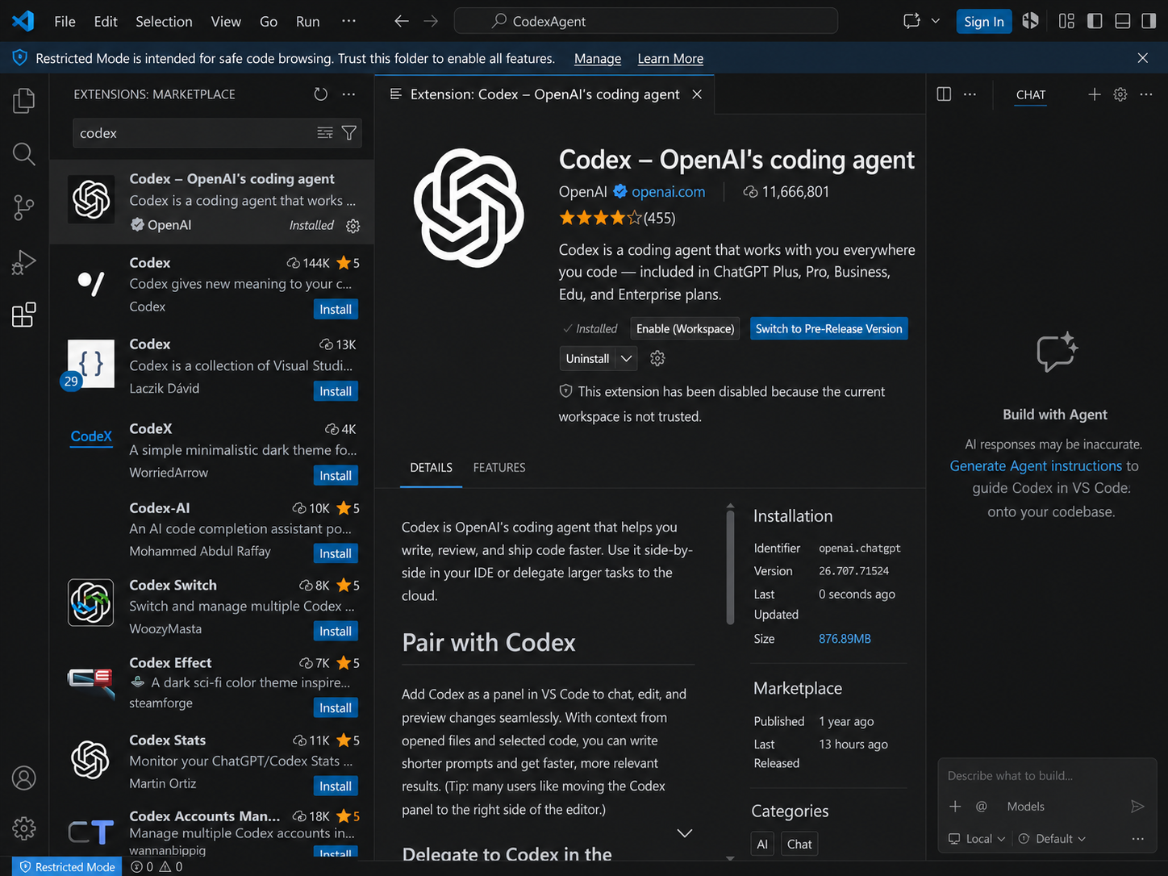Click the Restricted Mode status bar indicator
1168x876 pixels.
[x=67, y=867]
